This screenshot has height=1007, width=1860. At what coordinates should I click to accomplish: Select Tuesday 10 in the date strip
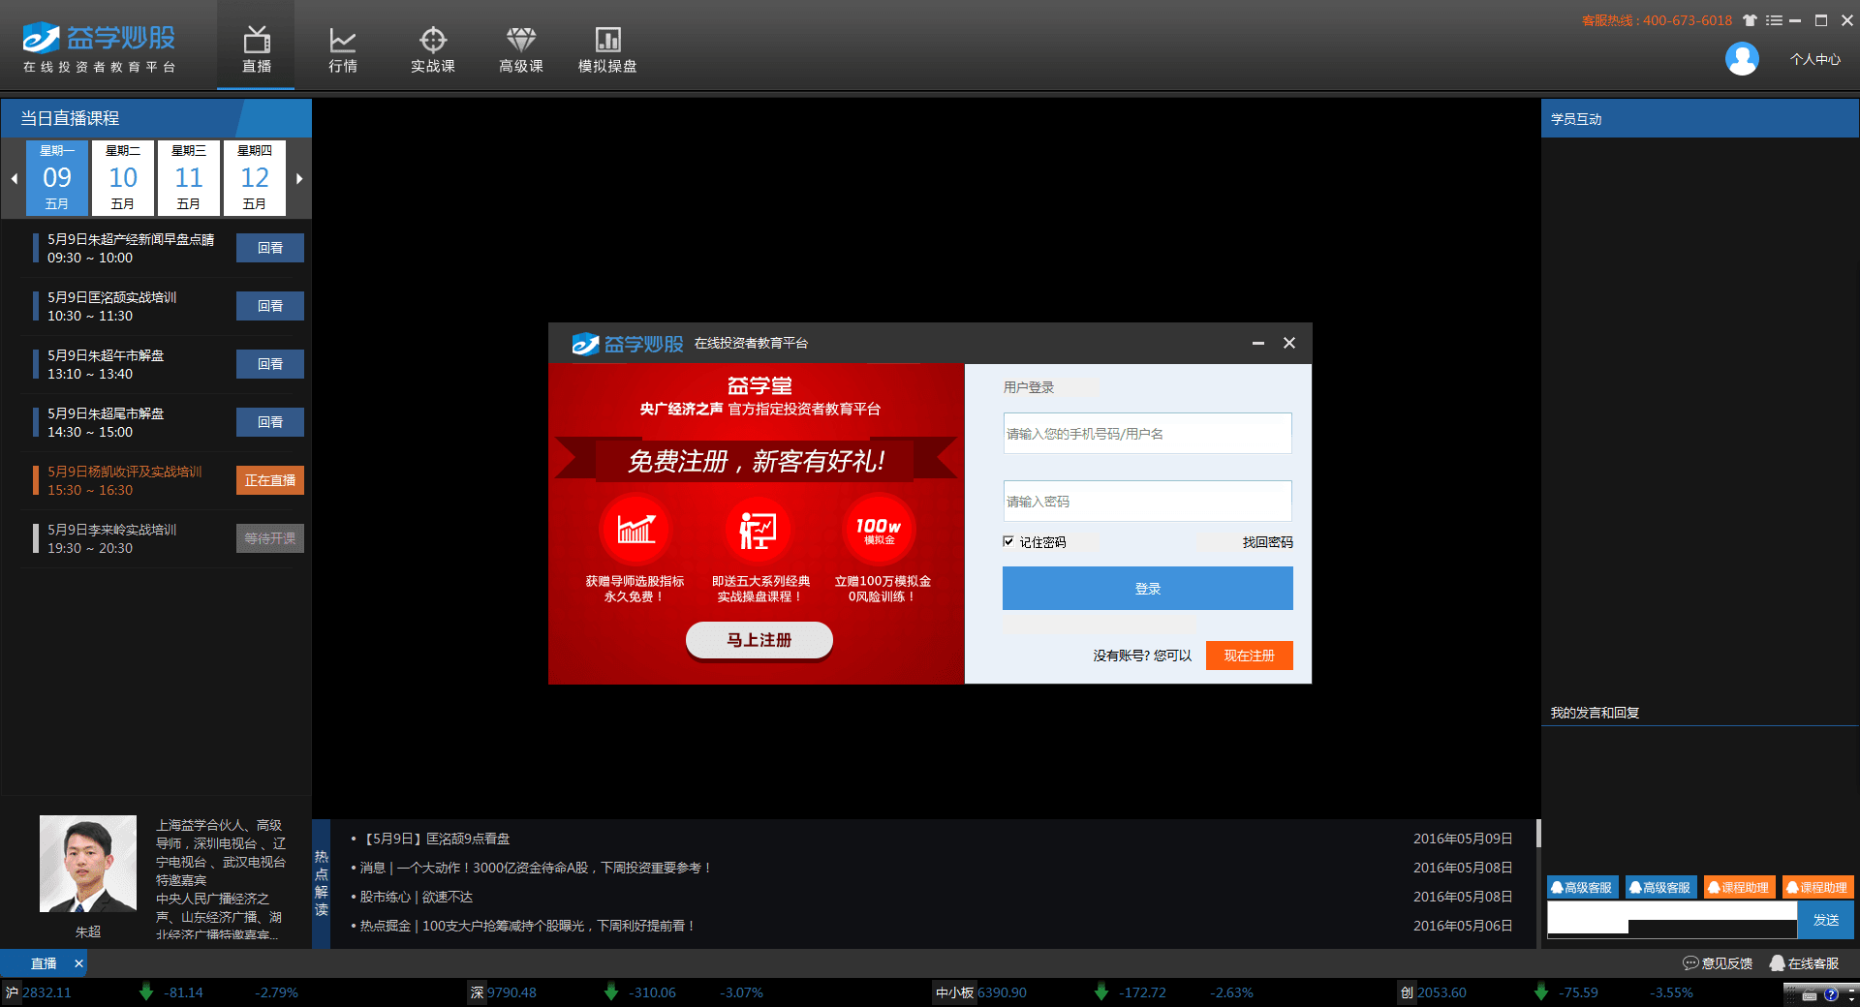point(123,177)
